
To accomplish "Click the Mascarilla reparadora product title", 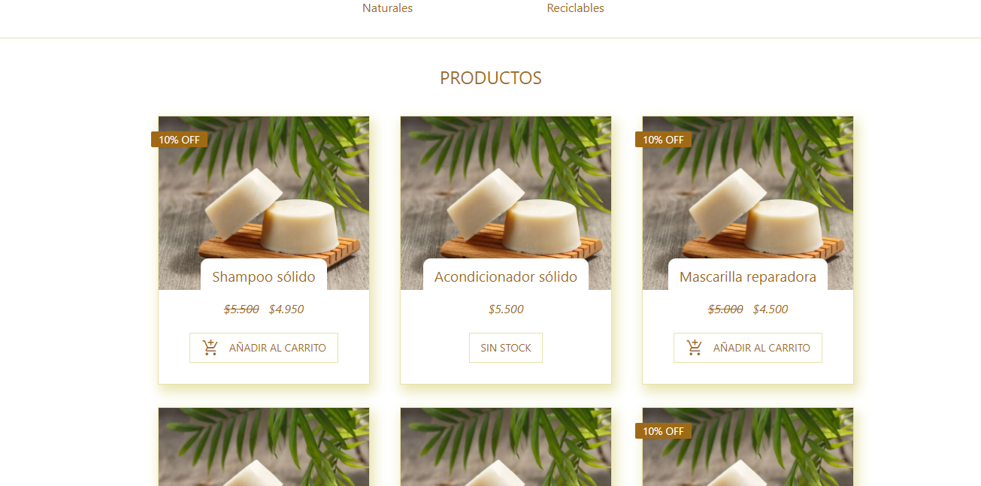I will click(748, 276).
